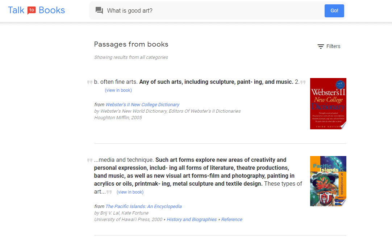Screen dimensions: 392x242
Task: Open the Filters panel
Action: click(329, 46)
